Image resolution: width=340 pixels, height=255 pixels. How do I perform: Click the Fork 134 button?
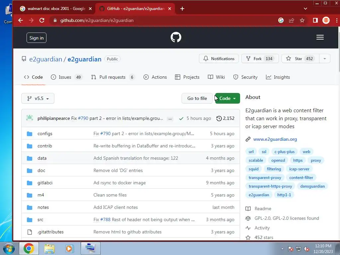click(260, 59)
